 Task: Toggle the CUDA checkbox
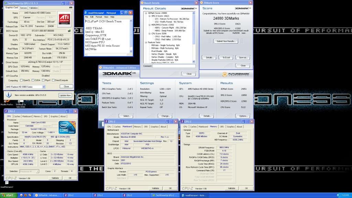coord(34,80)
